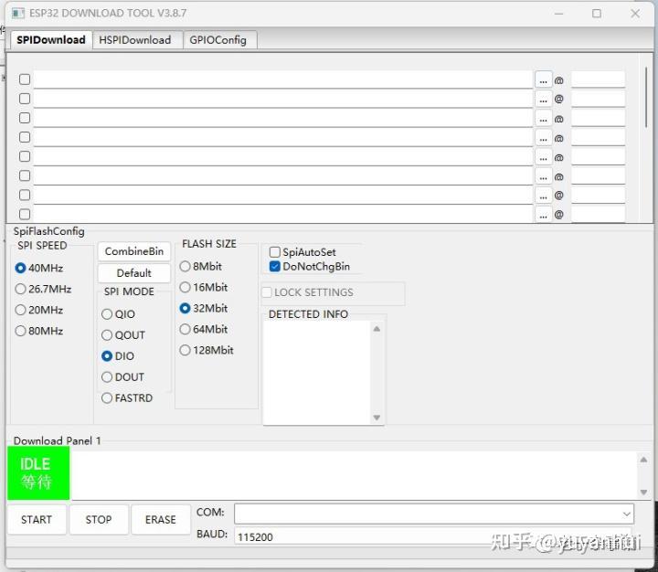Image resolution: width=658 pixels, height=572 pixels.
Task: Click seventh row browse ellipsis button
Action: [543, 196]
